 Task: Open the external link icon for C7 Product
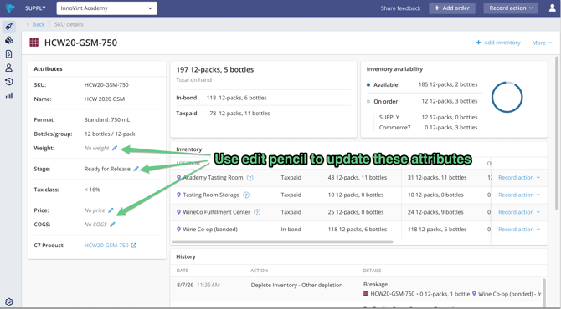[x=133, y=246]
